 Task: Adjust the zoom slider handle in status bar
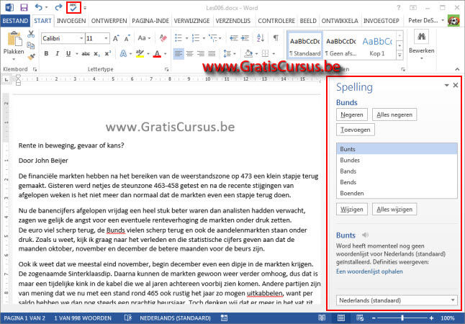402,318
